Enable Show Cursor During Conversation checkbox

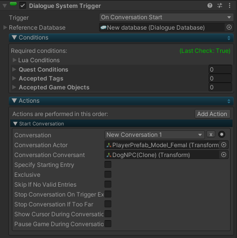[x=108, y=214]
